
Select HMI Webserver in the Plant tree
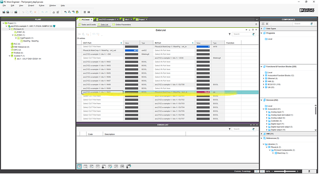coord(20,47)
